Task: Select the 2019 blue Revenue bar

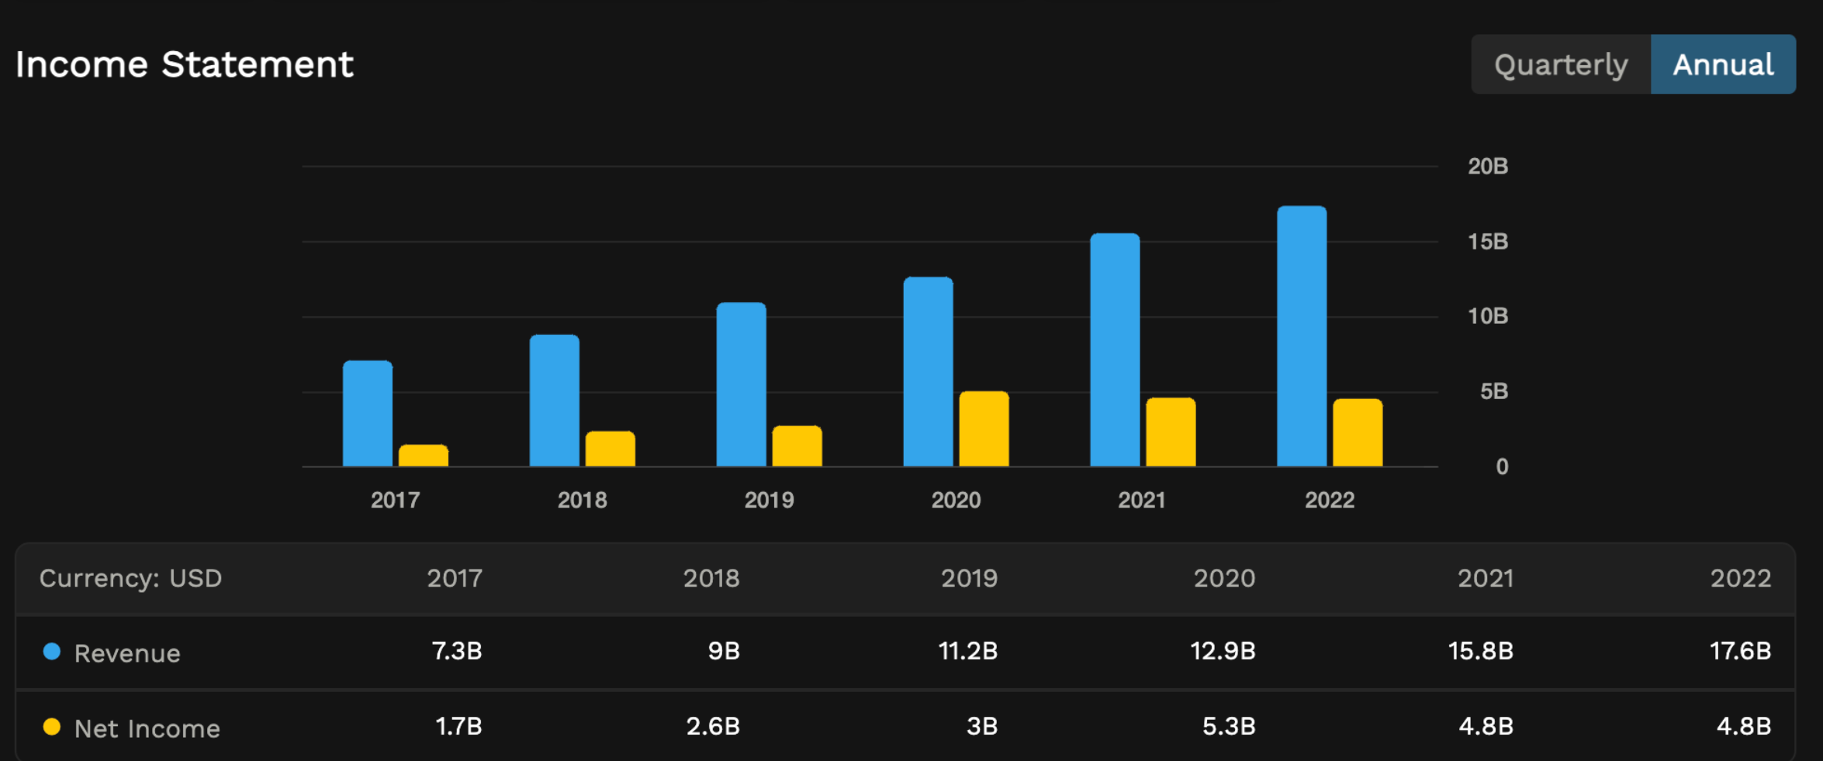Action: 742,384
